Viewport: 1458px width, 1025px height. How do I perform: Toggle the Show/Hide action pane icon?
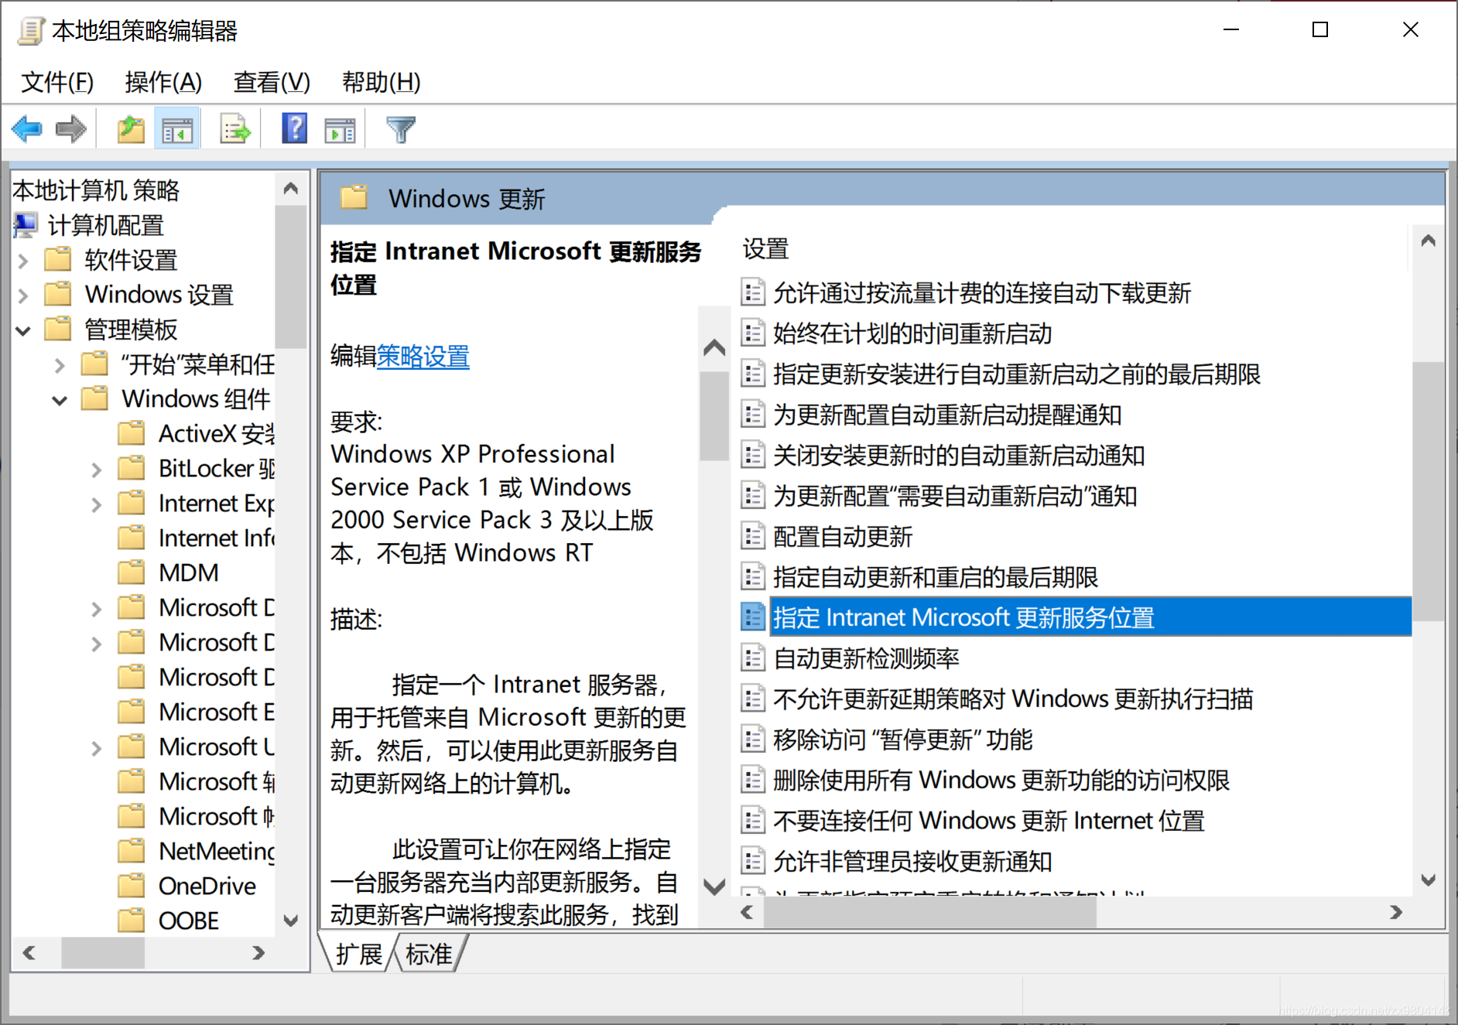click(x=340, y=128)
